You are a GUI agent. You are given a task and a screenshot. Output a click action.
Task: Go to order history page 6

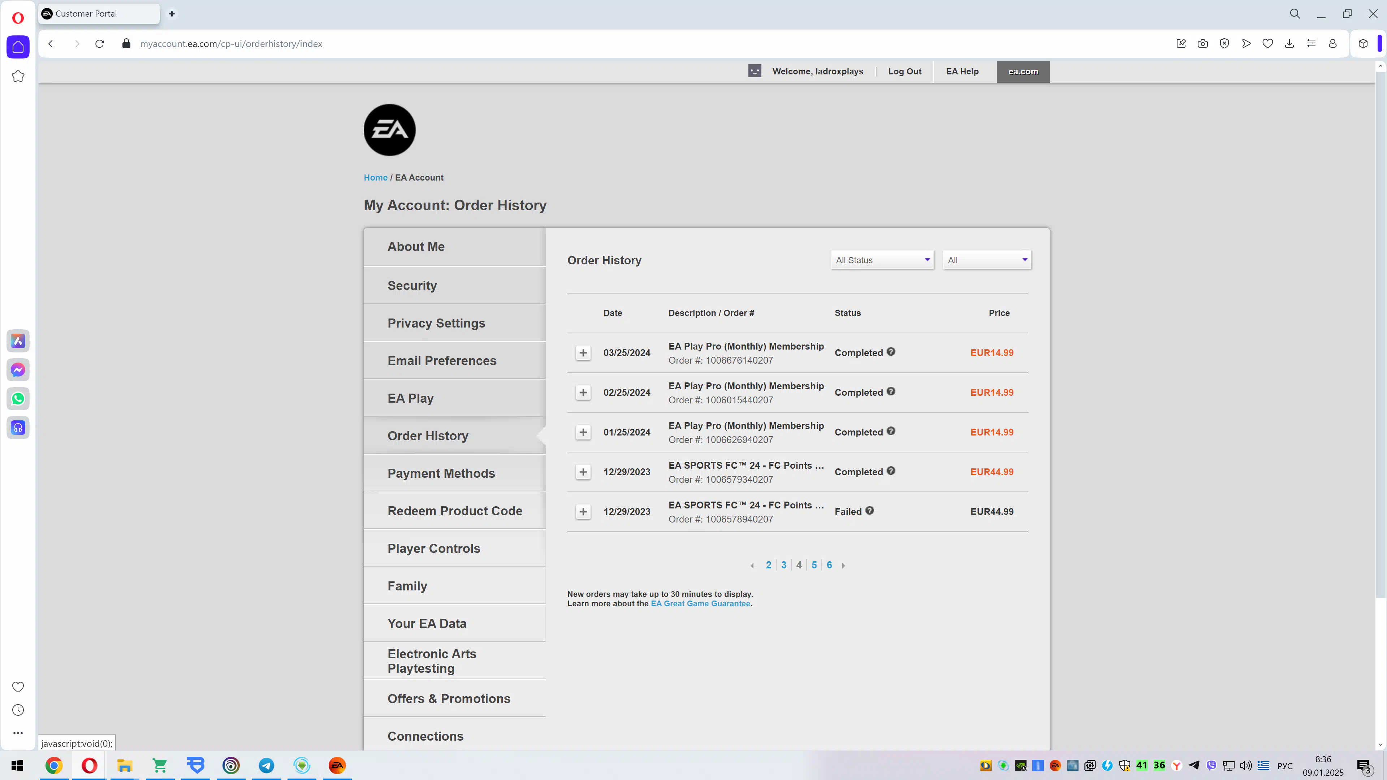pos(829,565)
